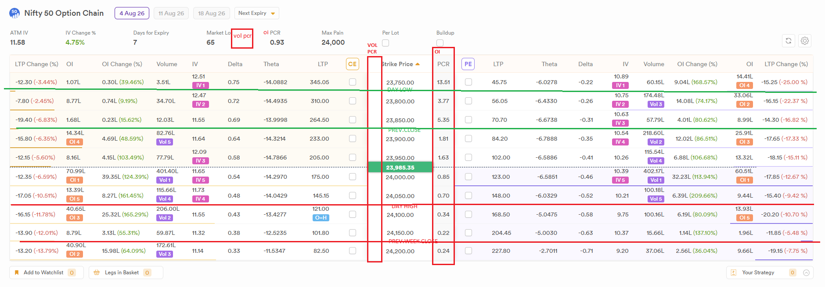The height and width of the screenshot is (287, 825).
Task: Click the 23,985.35 spot price marker
Action: tap(400, 167)
